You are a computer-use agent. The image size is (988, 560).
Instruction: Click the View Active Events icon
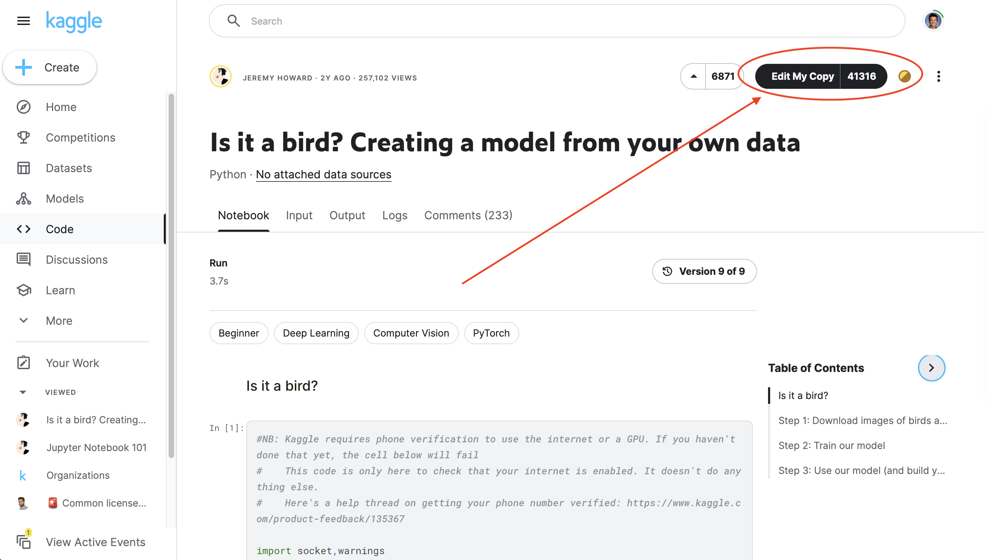pos(24,541)
